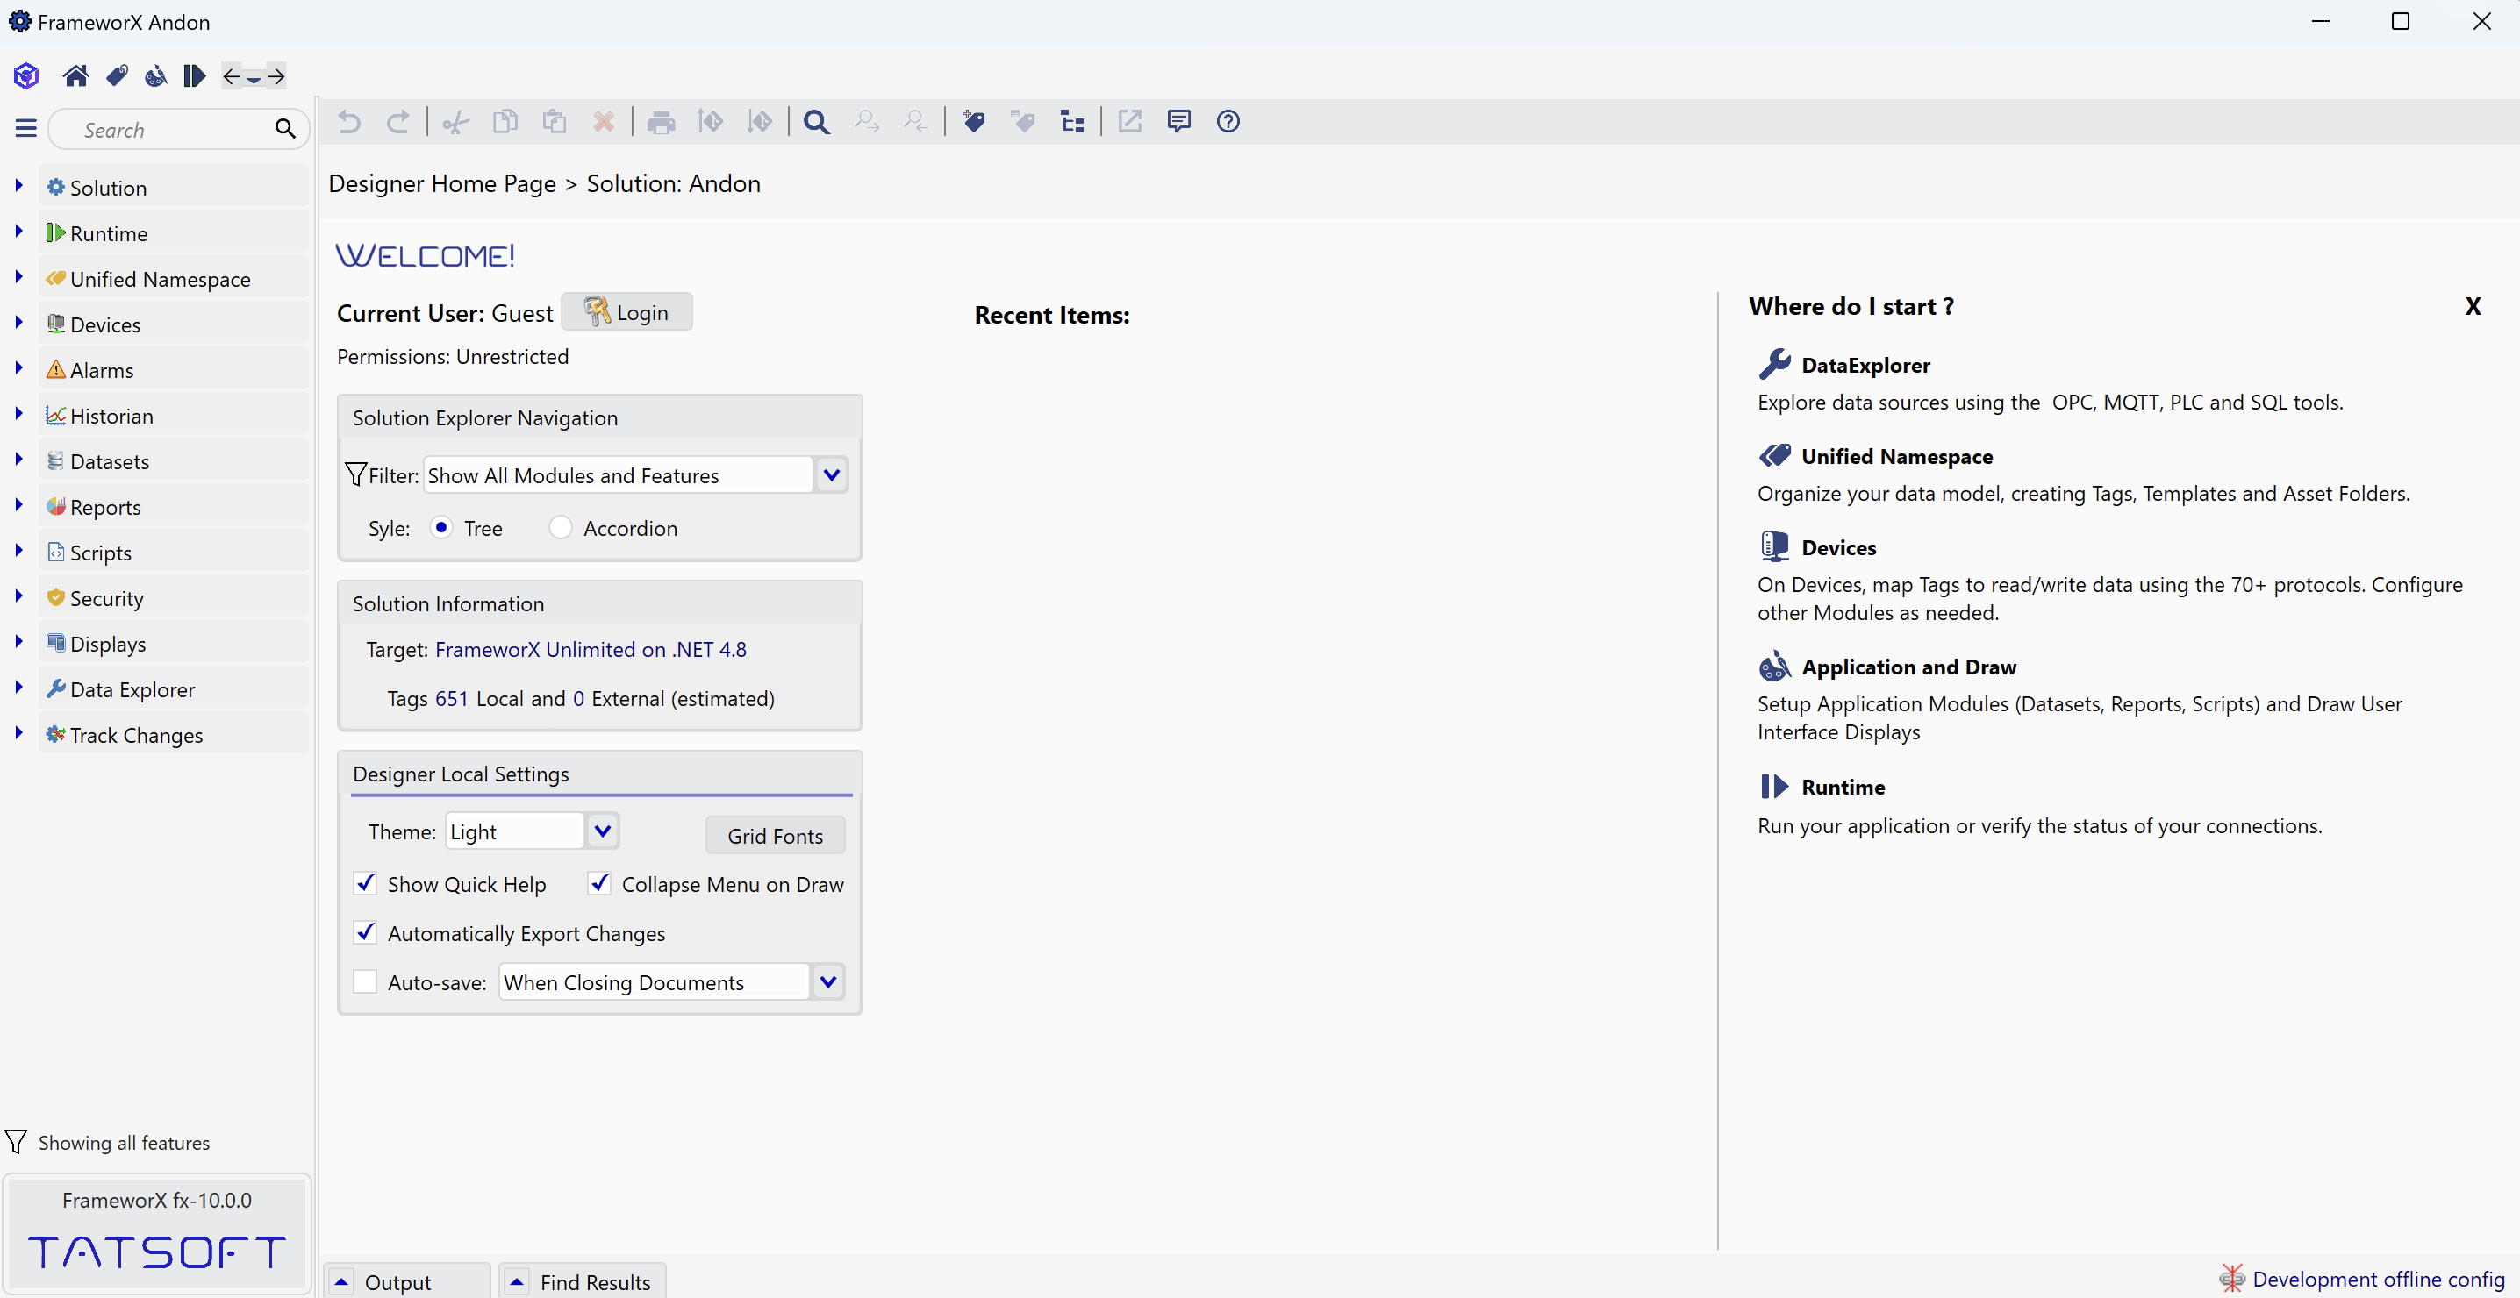Select Datasets in the solution tree

point(174,460)
